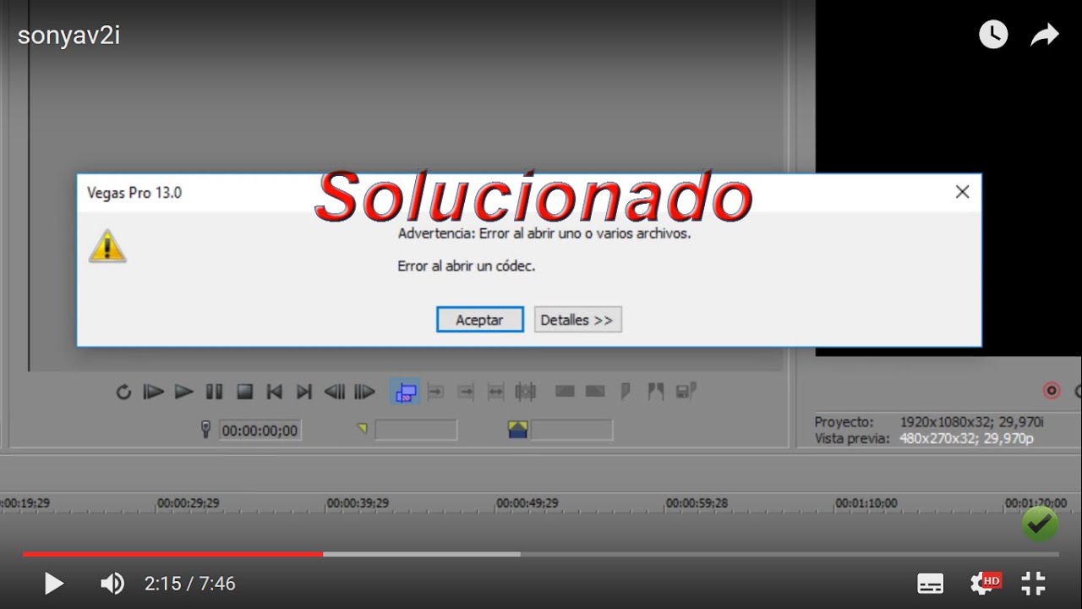
Task: Open YouTube HD settings gear
Action: 984,583
